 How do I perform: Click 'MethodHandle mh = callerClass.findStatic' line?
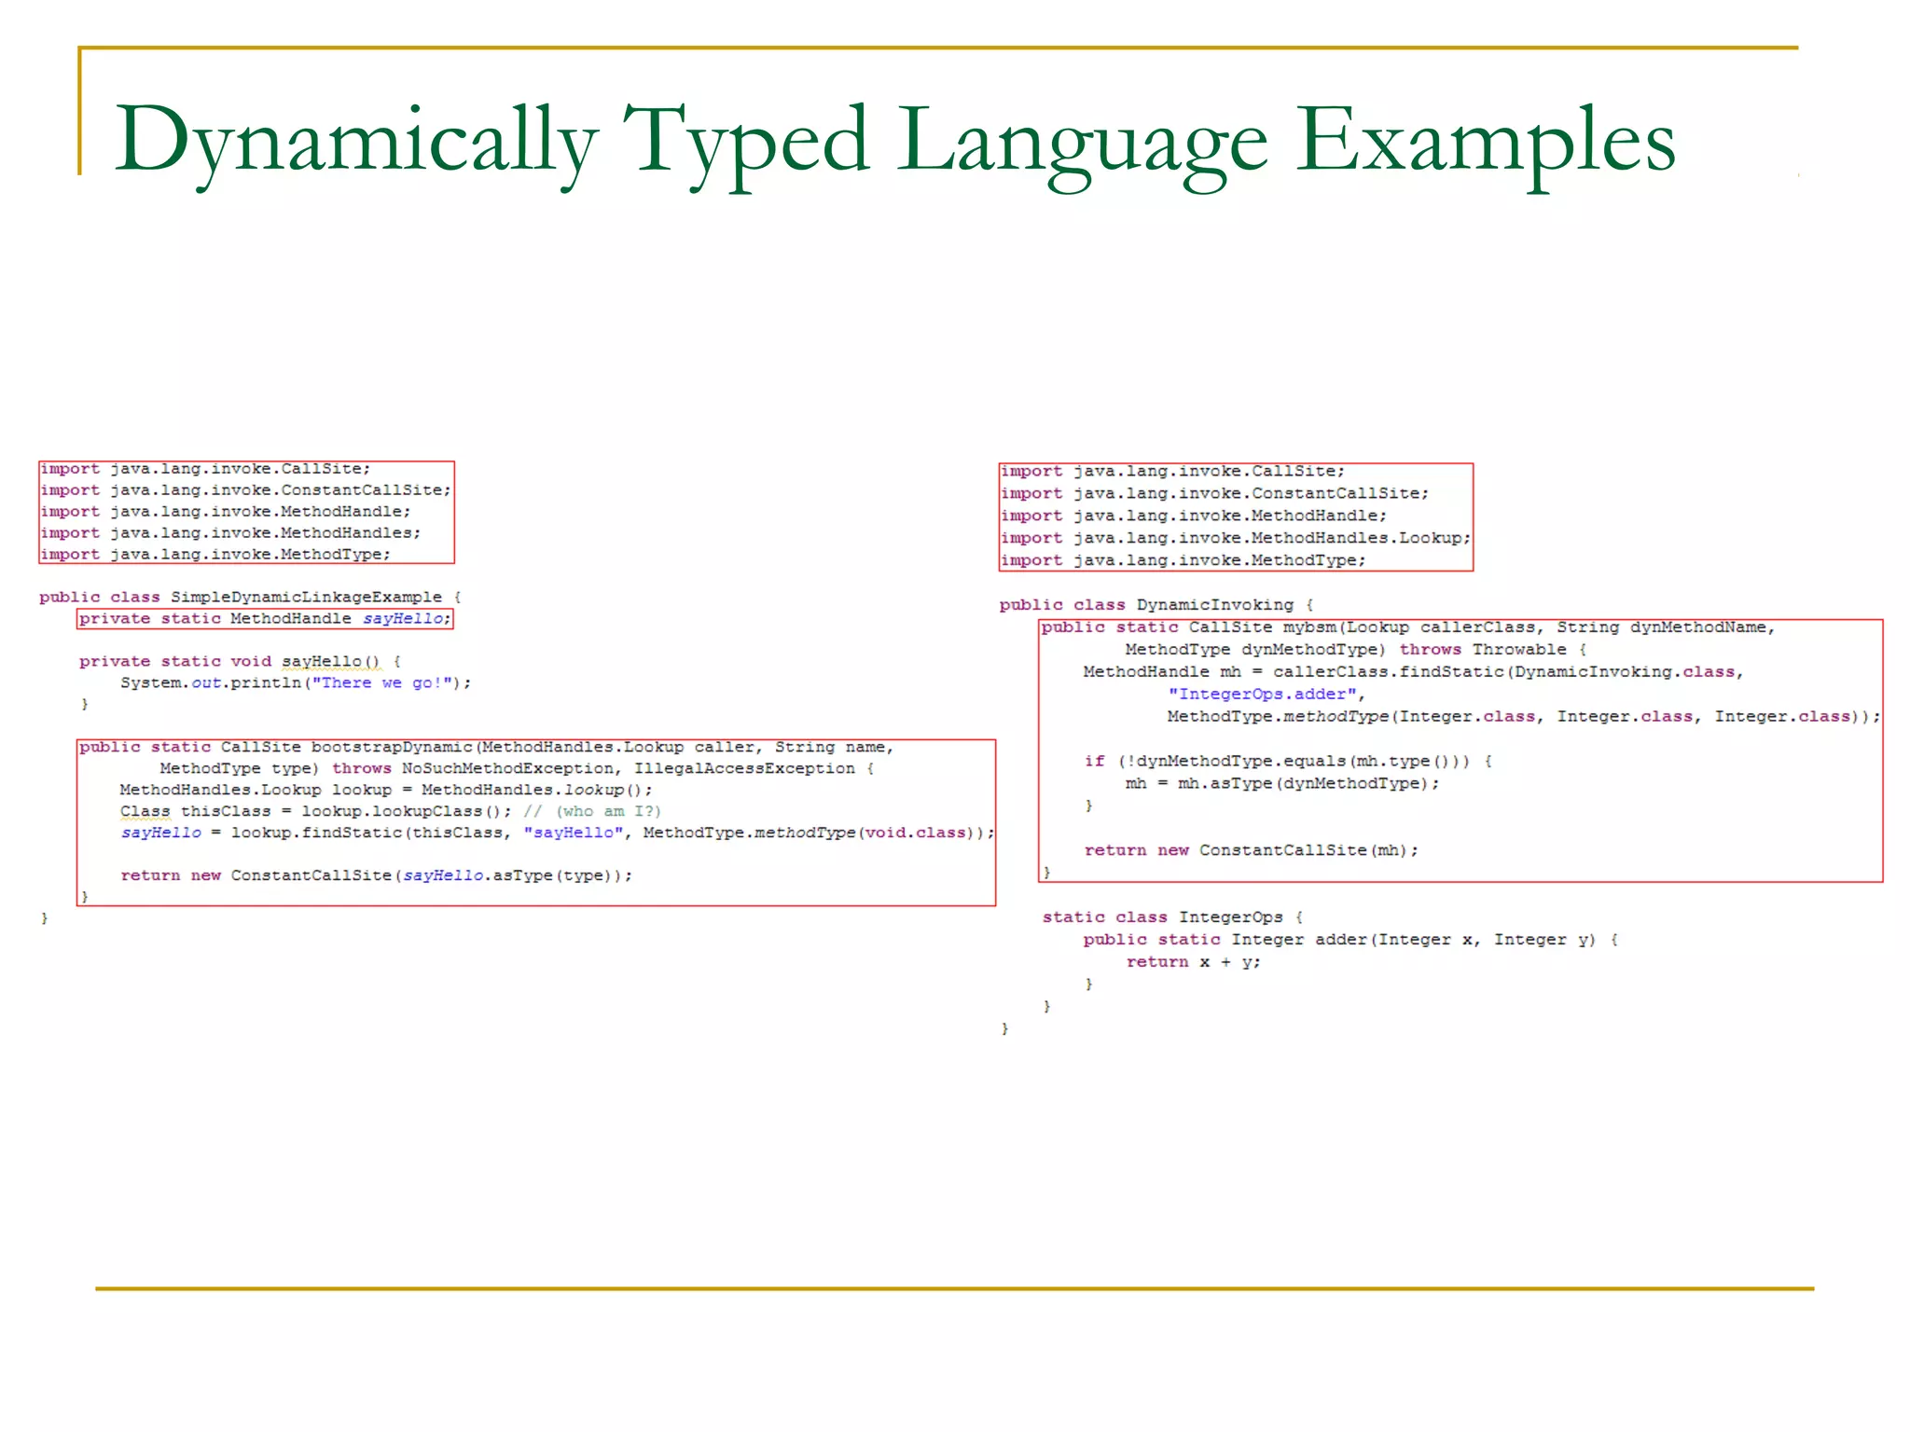(1413, 673)
